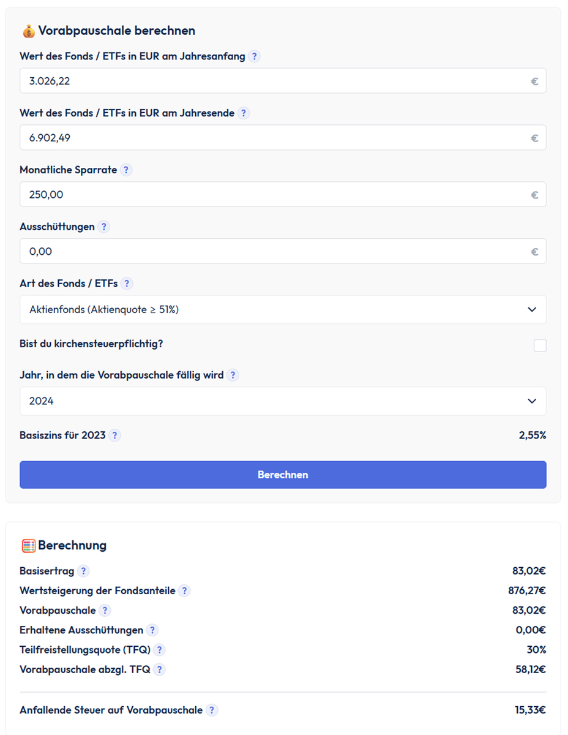
Task: Expand the year dropdown showing 2024
Action: click(283, 401)
